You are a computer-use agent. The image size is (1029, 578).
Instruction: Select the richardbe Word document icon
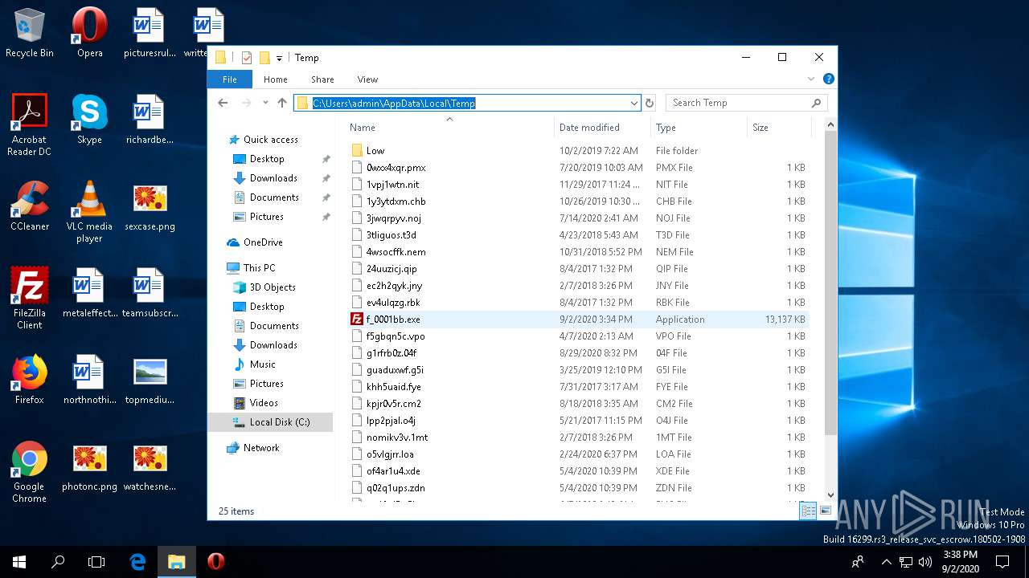coord(150,119)
